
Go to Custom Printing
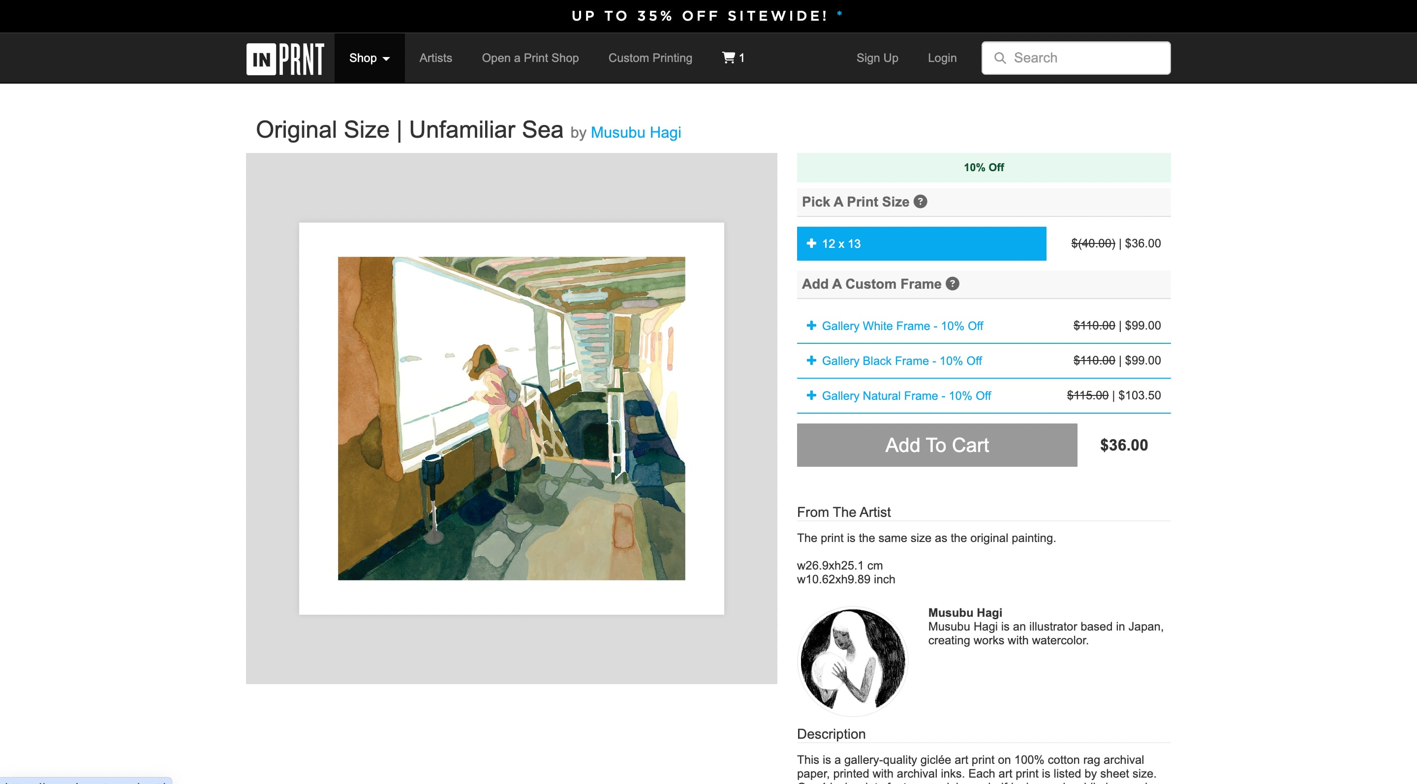[x=650, y=58]
